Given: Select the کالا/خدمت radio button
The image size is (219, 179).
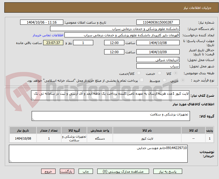Looking at the screenshot, I should [x=139, y=73].
